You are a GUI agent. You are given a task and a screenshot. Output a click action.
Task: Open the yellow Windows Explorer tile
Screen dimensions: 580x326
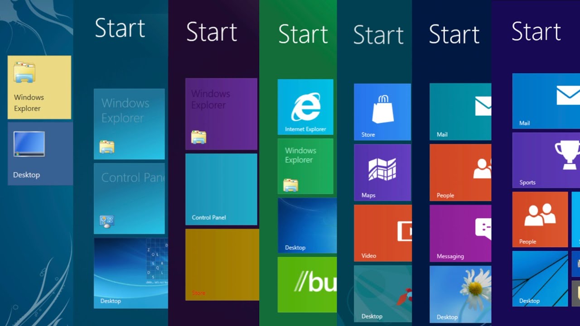39,87
